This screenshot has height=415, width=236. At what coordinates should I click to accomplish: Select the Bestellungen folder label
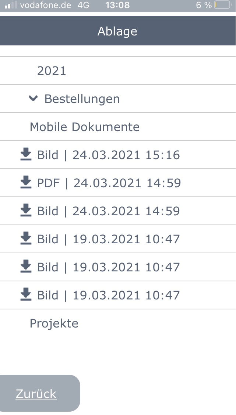(82, 99)
